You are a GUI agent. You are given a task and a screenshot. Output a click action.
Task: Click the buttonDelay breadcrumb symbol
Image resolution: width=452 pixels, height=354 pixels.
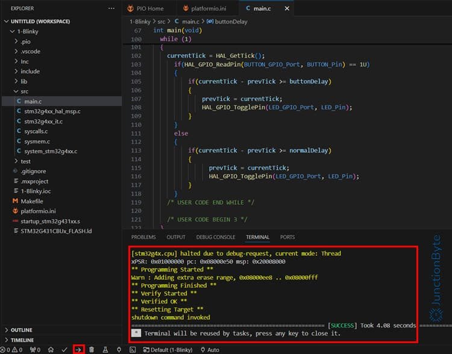[227, 22]
